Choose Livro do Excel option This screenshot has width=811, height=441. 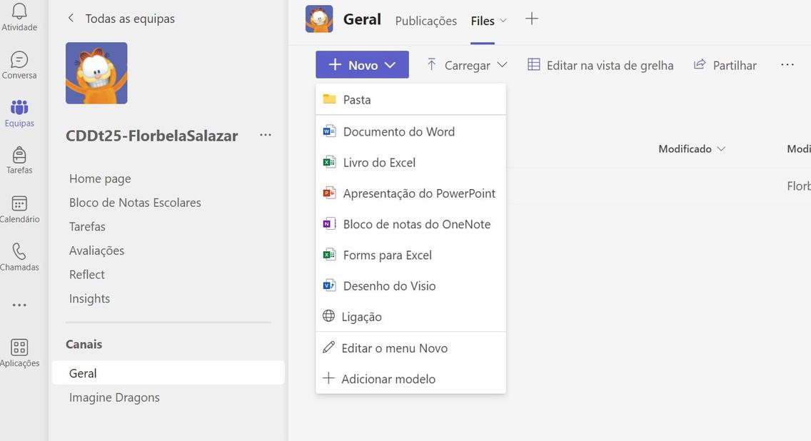click(379, 163)
